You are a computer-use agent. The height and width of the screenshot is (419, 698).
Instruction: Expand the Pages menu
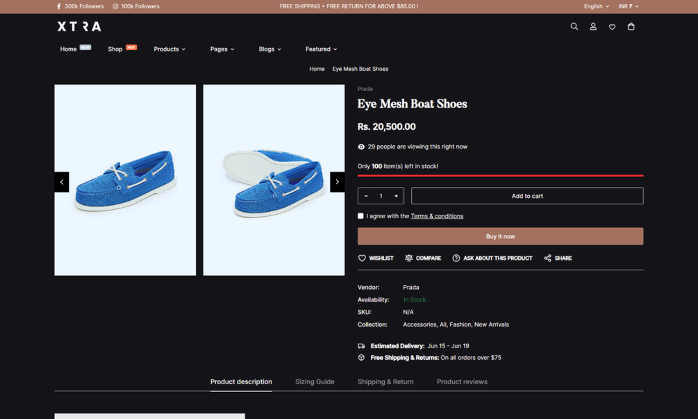pos(222,49)
